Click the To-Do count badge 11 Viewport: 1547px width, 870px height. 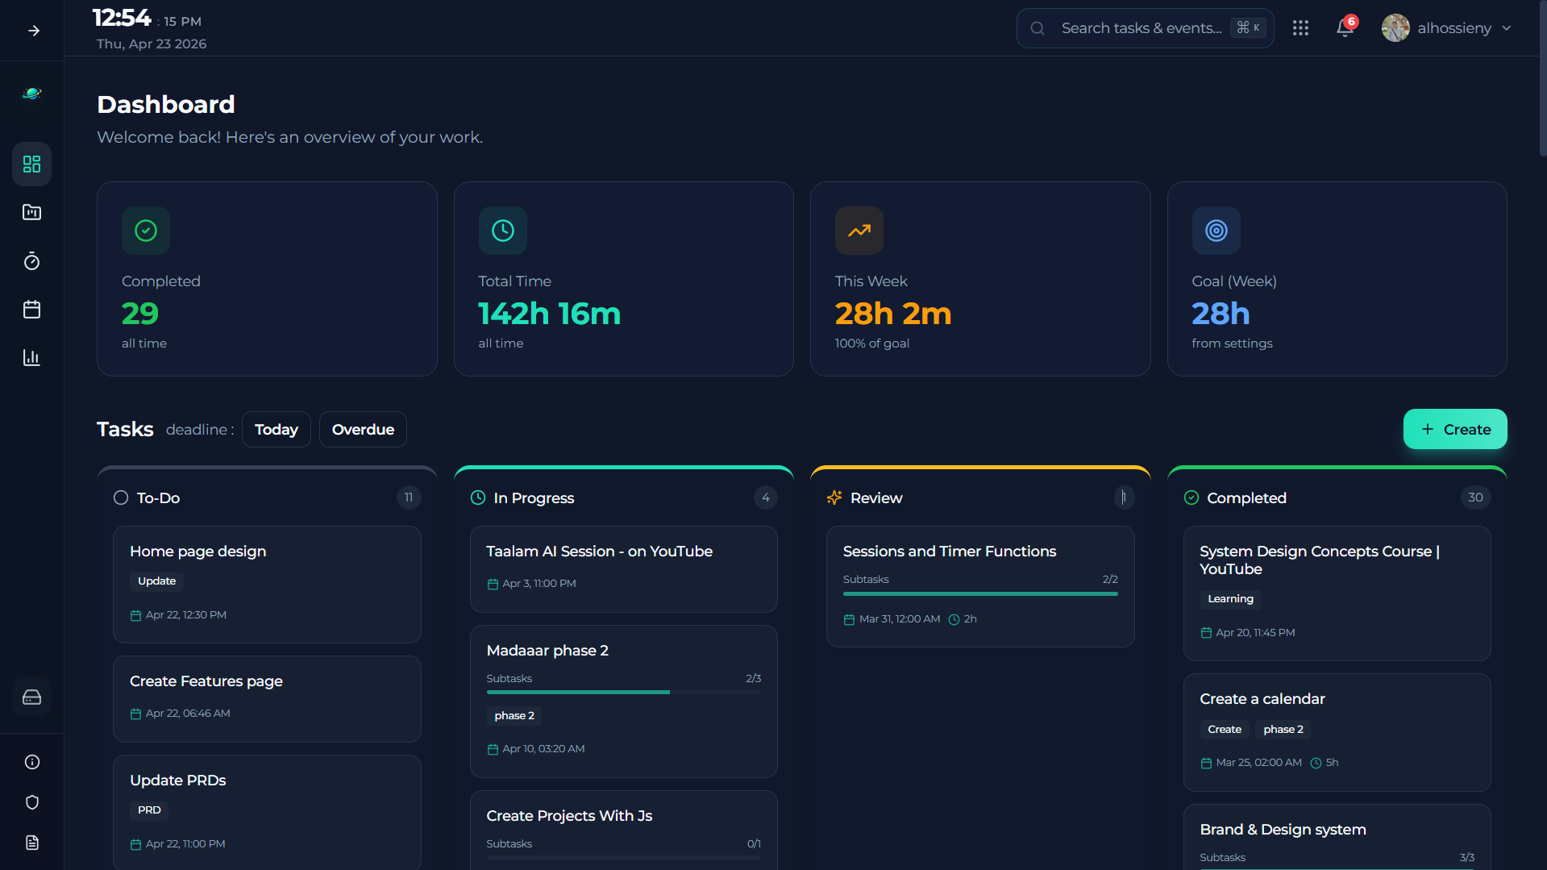point(409,497)
